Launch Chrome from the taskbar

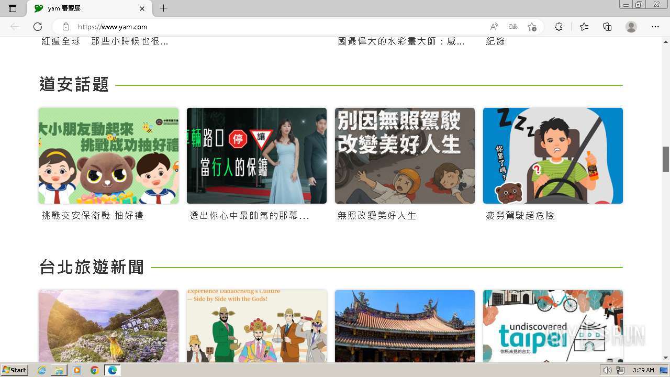[94, 370]
